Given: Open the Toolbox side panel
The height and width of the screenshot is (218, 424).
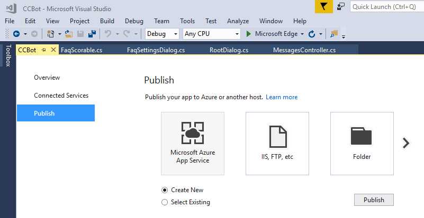Looking at the screenshot, I should click(x=8, y=55).
